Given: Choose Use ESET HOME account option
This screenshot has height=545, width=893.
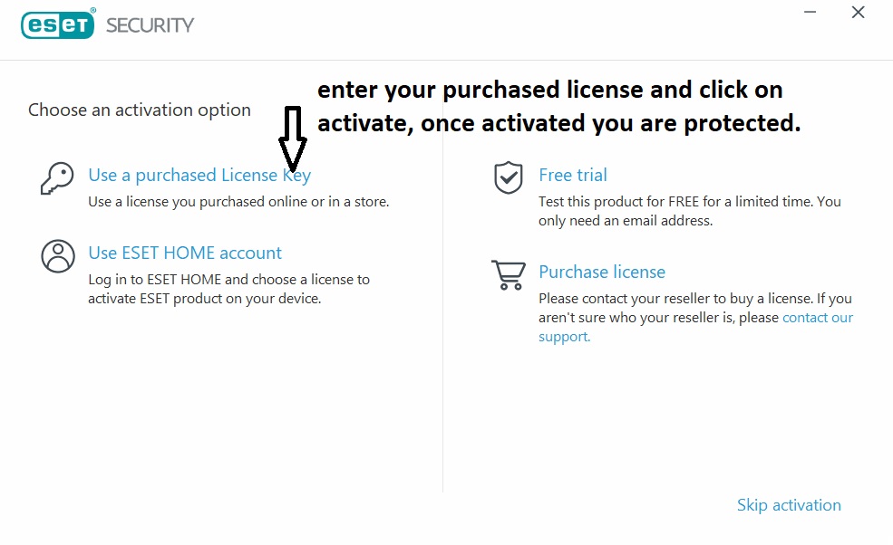Looking at the screenshot, I should pyautogui.click(x=185, y=253).
